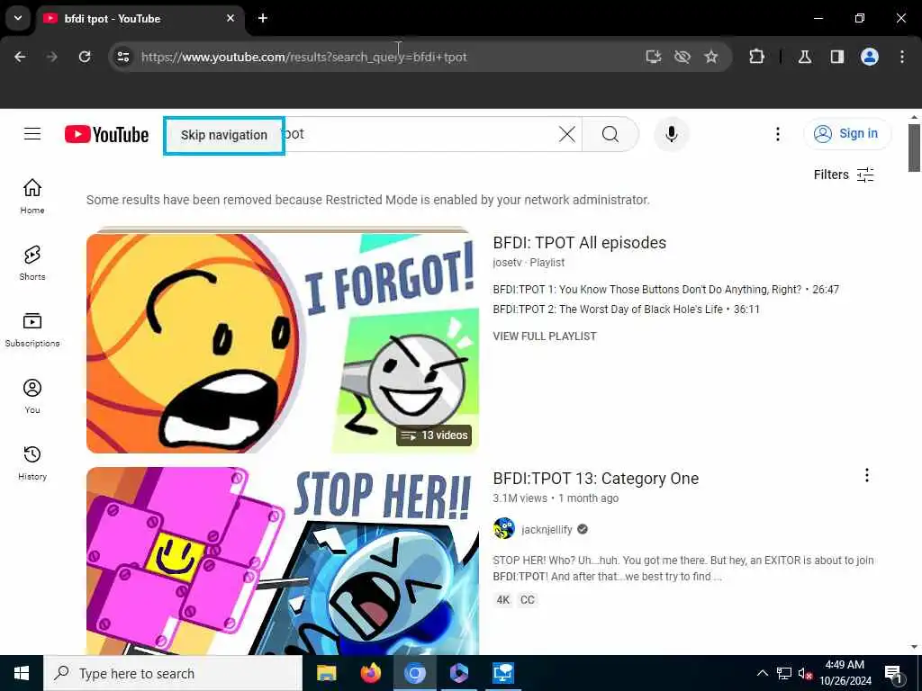Open the crossed-eye tracking protection icon
Image resolution: width=922 pixels, height=691 pixels.
[x=682, y=57]
